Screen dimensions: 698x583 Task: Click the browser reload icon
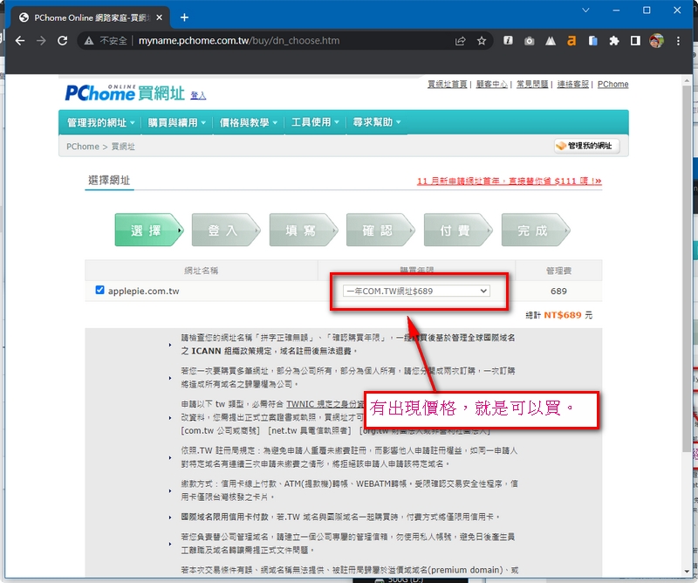62,41
